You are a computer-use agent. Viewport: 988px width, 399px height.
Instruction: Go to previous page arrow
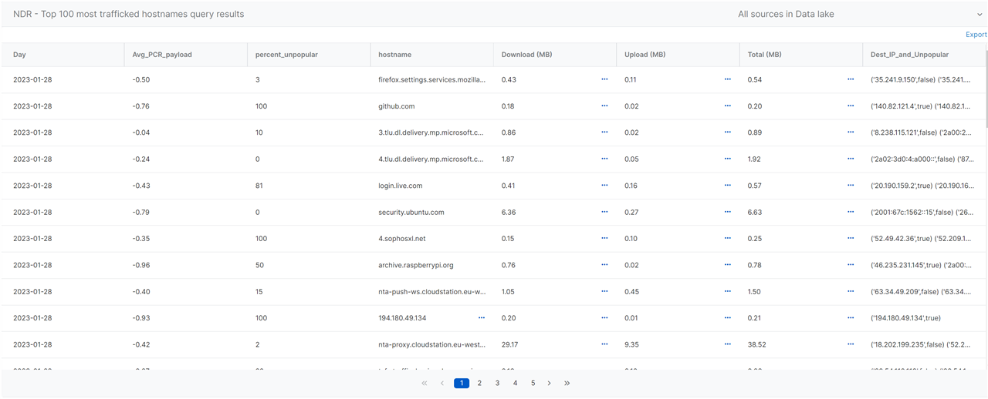(442, 383)
